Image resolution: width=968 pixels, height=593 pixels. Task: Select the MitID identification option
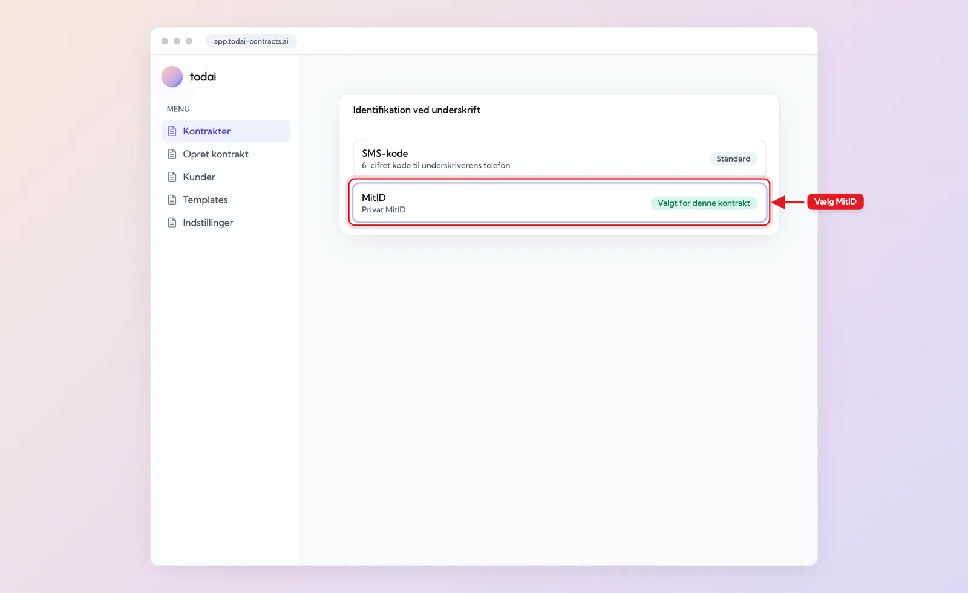pyautogui.click(x=559, y=203)
